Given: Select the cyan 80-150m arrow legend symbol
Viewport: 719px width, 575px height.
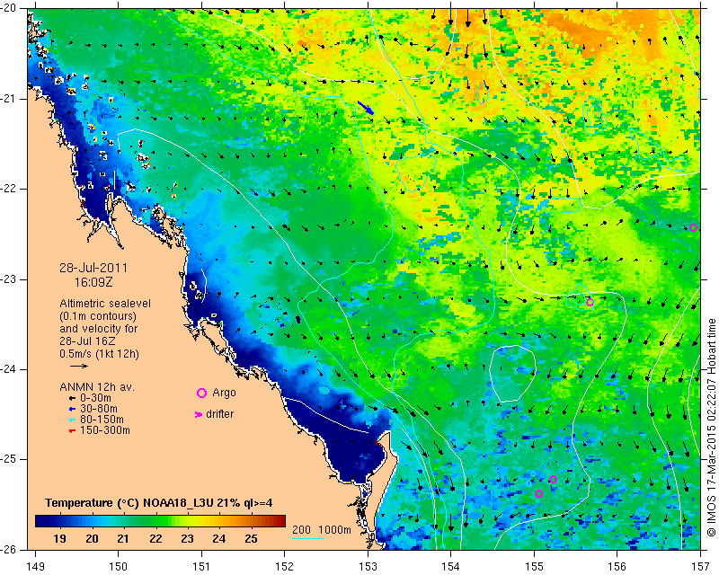Looking at the screenshot, I should pos(72,420).
